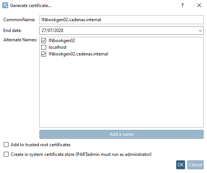
Task: Close the Generate certificate dialog
Action: 199,5
